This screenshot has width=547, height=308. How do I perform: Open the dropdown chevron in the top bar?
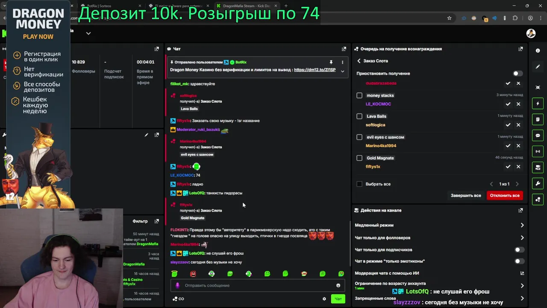[88, 33]
